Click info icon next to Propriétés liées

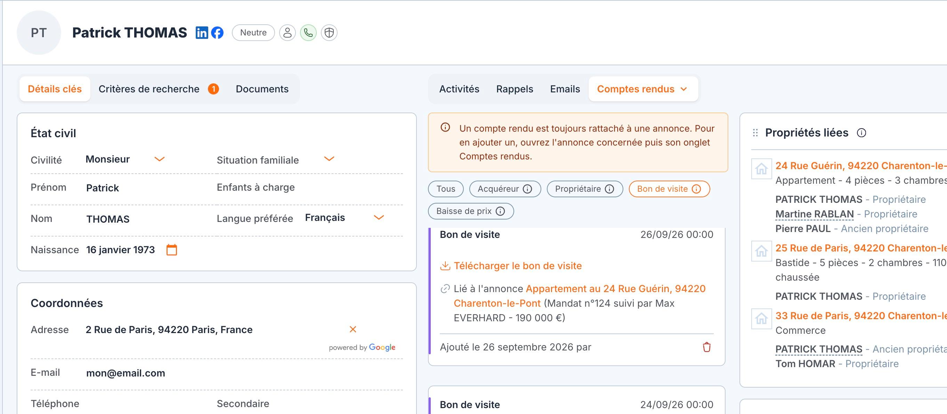coord(861,133)
